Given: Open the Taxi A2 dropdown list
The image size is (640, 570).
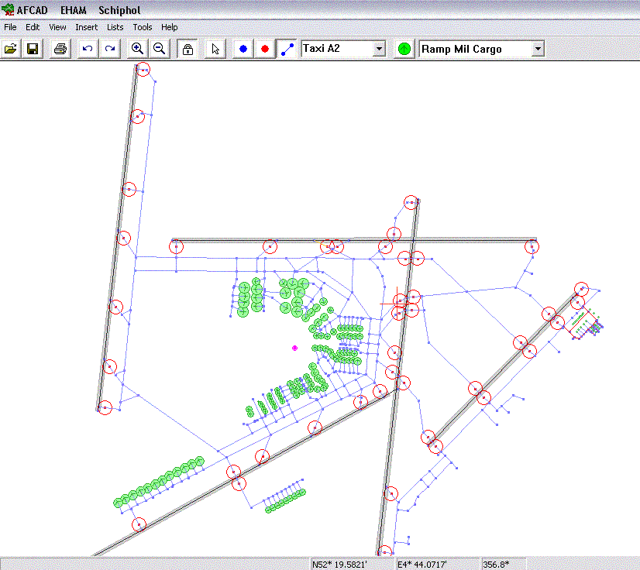Looking at the screenshot, I should 379,49.
